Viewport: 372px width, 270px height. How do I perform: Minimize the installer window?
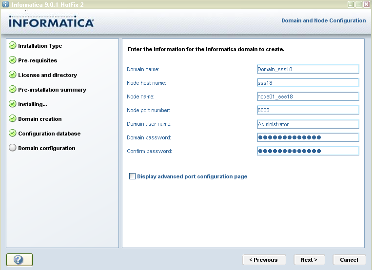[351, 4]
